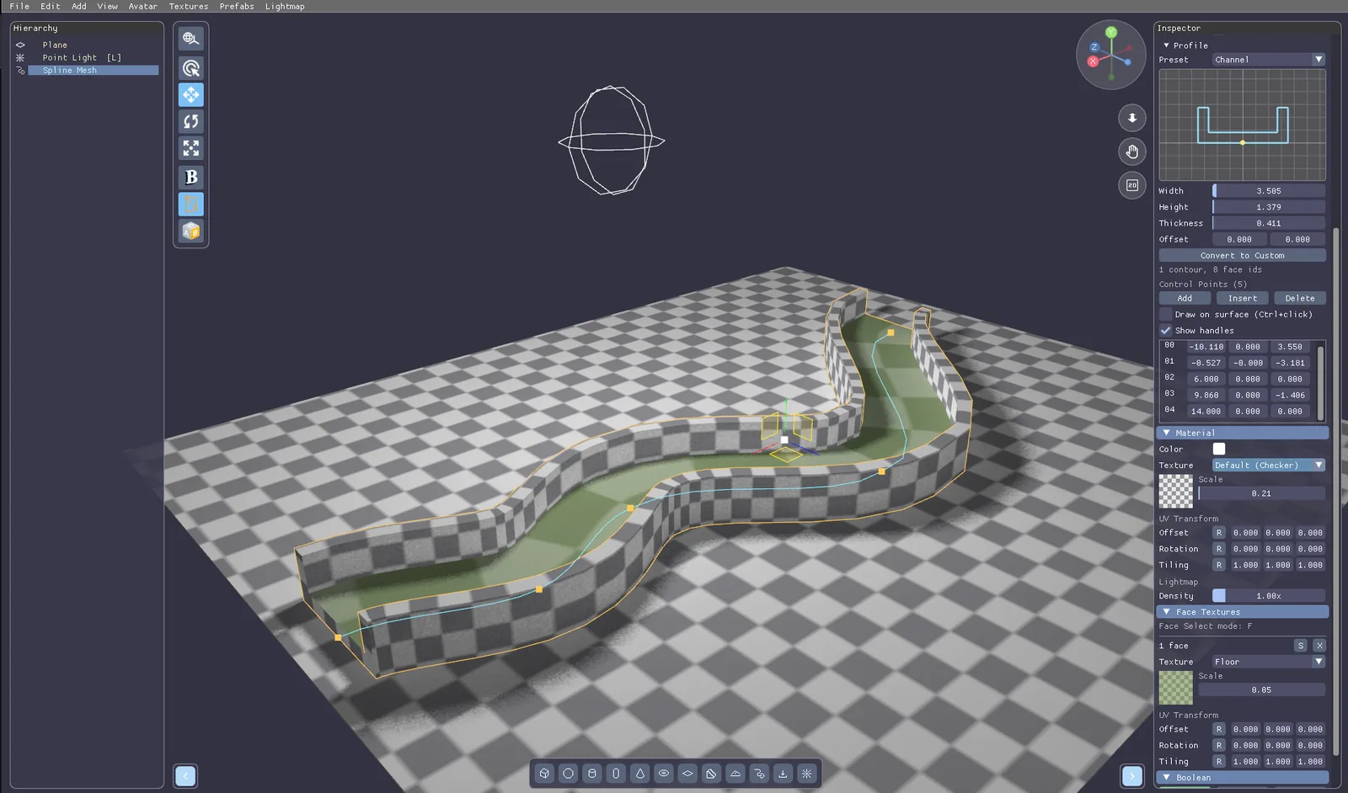Click the Delete control point button
This screenshot has height=793, width=1348.
1300,298
